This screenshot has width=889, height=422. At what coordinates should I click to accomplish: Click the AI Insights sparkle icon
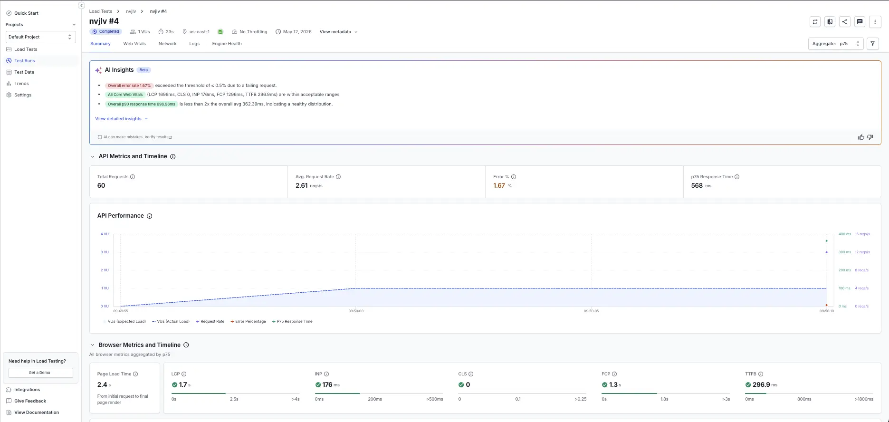click(98, 70)
